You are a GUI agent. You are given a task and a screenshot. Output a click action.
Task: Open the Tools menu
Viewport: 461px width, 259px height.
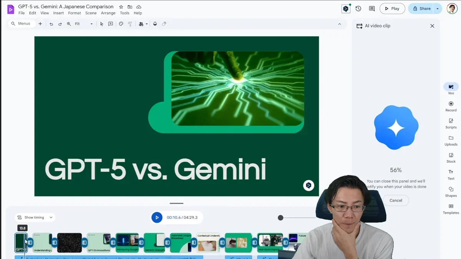[x=124, y=13]
